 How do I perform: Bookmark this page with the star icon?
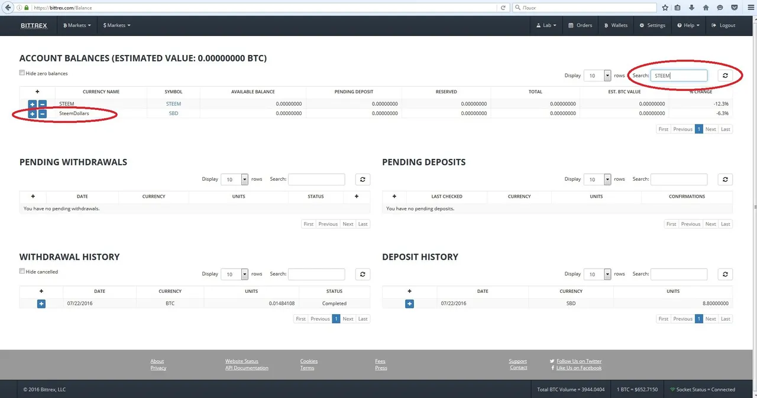pos(665,8)
